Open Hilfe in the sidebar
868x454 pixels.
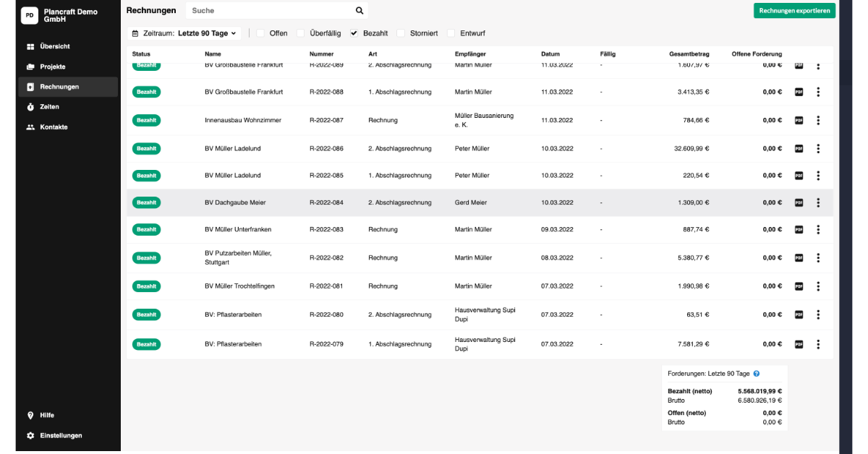coord(68,416)
